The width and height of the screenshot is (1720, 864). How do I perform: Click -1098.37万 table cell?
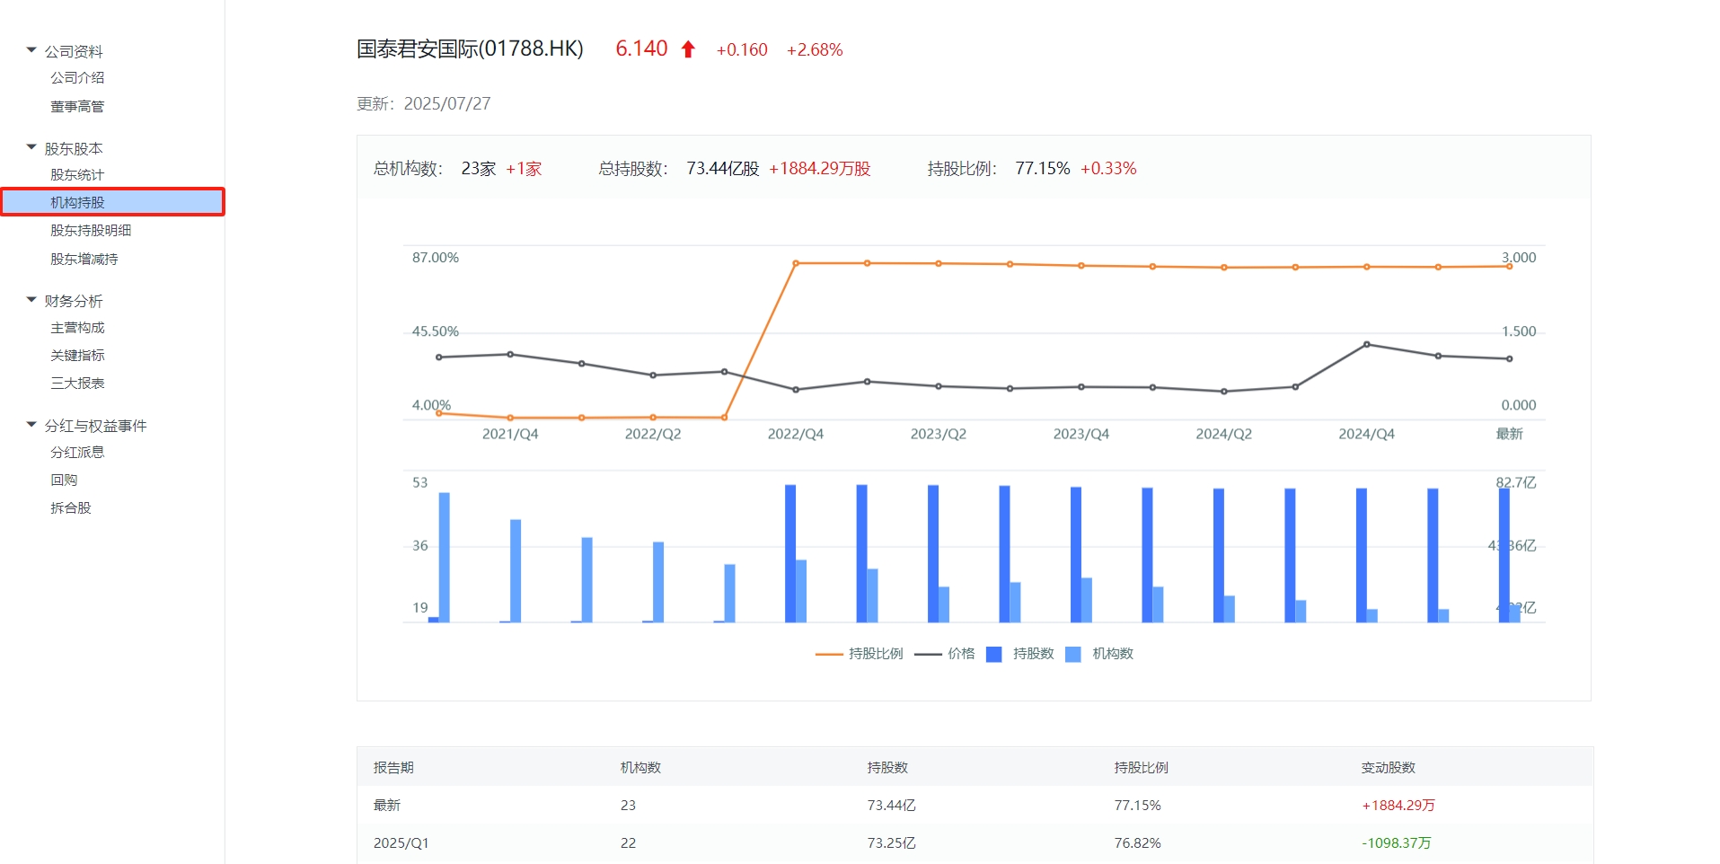(1397, 843)
